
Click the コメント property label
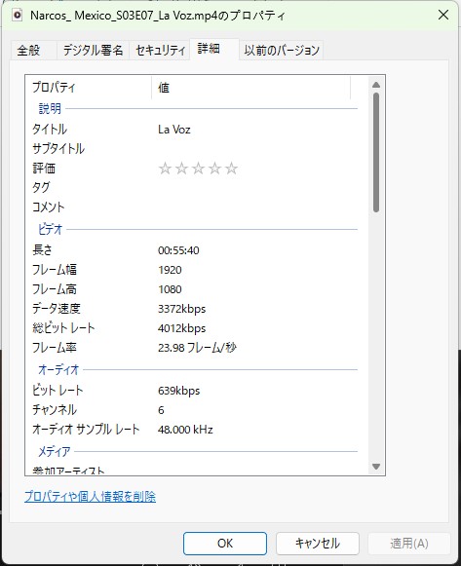coord(49,207)
